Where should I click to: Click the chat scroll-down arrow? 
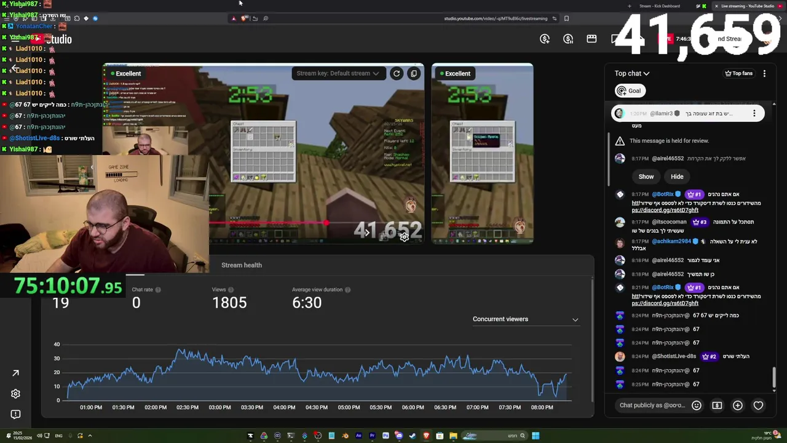(774, 390)
